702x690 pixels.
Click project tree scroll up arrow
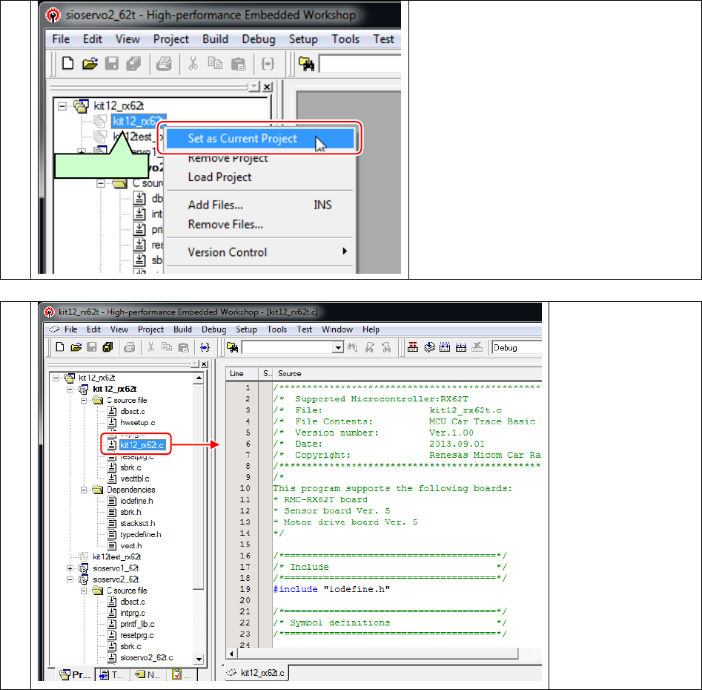[199, 378]
